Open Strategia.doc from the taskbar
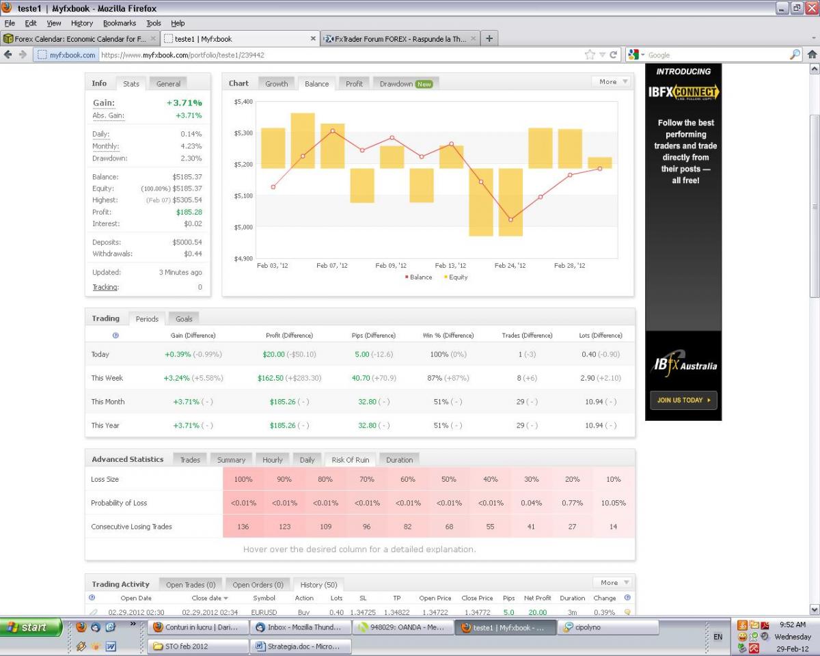 (x=301, y=646)
